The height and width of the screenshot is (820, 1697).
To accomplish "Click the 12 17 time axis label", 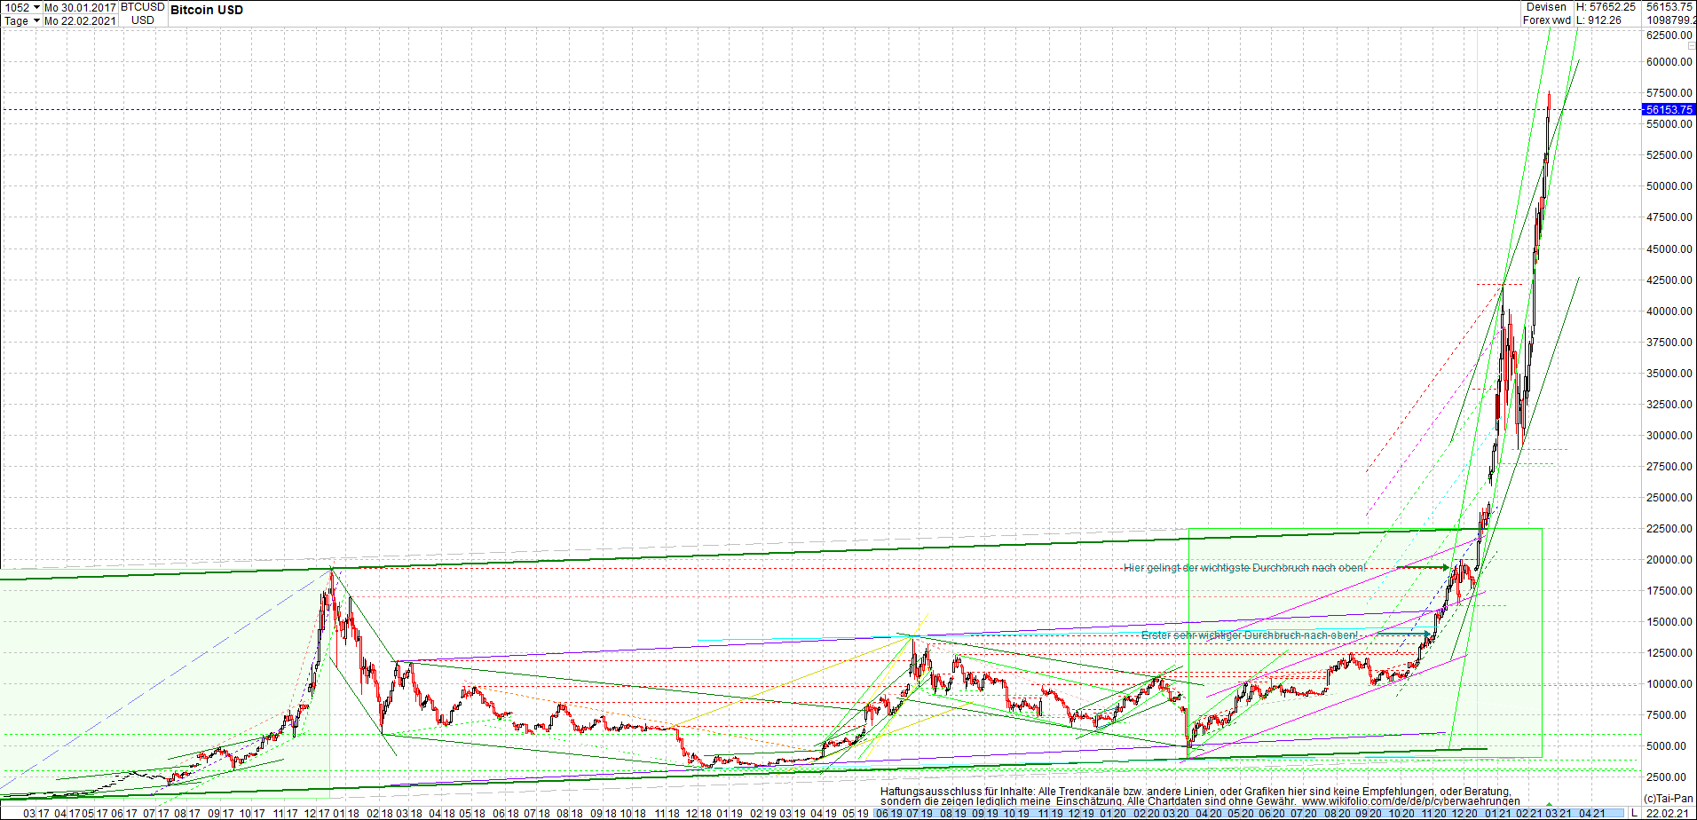I will coord(316,813).
